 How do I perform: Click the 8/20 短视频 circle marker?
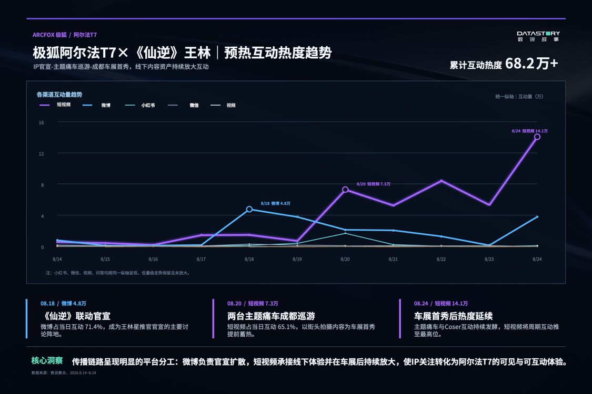345,189
